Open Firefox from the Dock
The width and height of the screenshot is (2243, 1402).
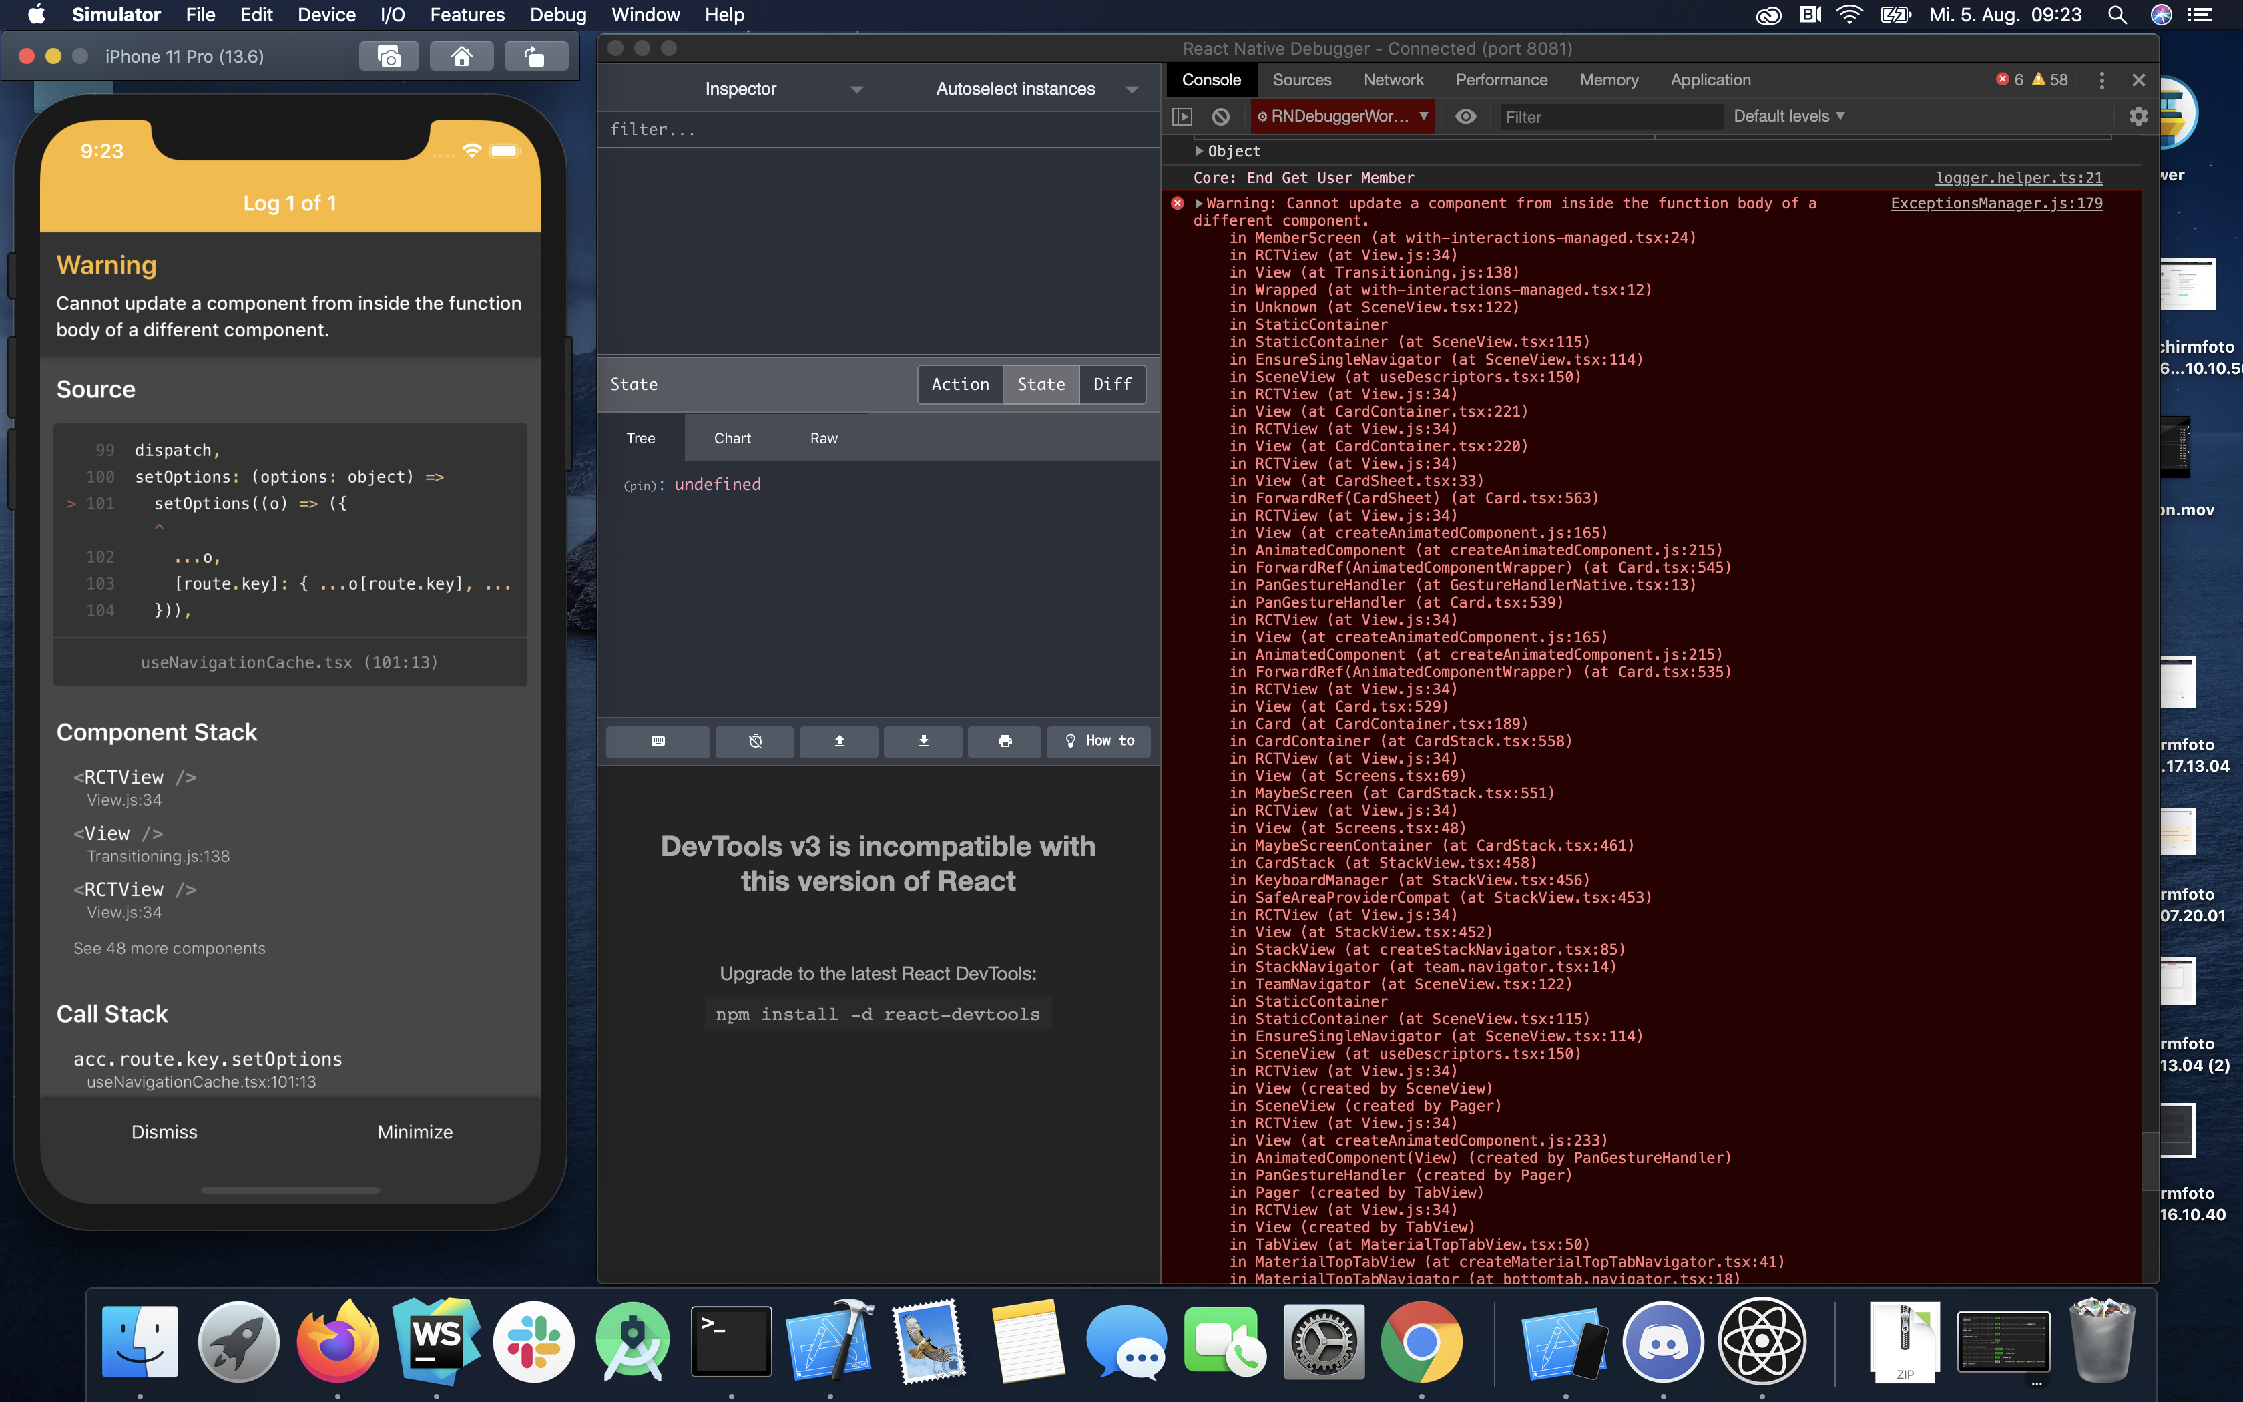pos(337,1342)
